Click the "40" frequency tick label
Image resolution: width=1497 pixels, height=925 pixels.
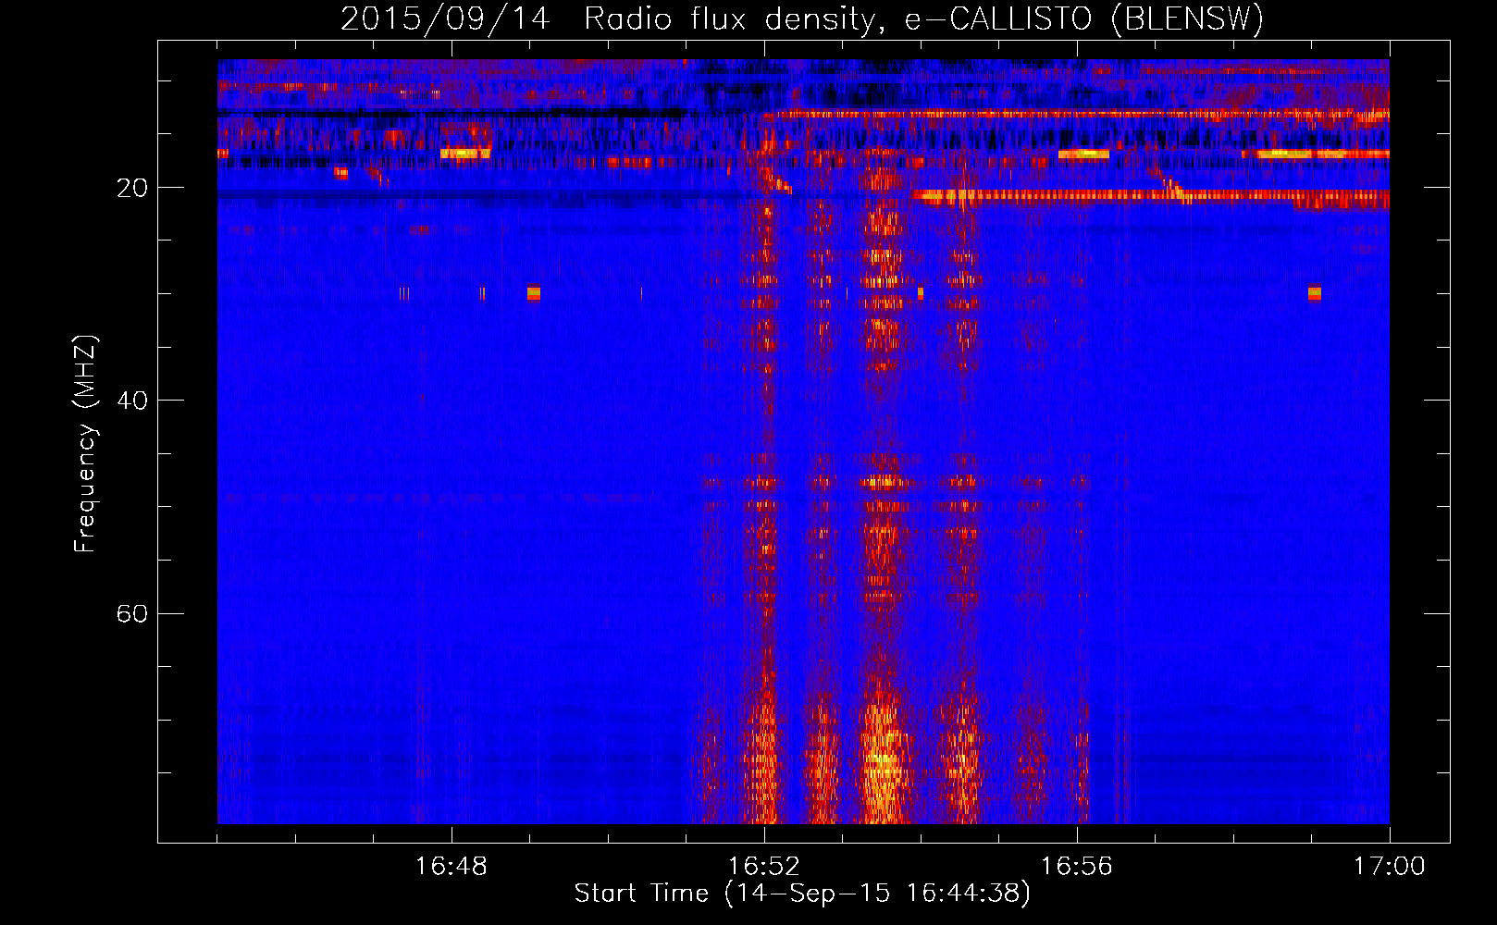point(132,401)
